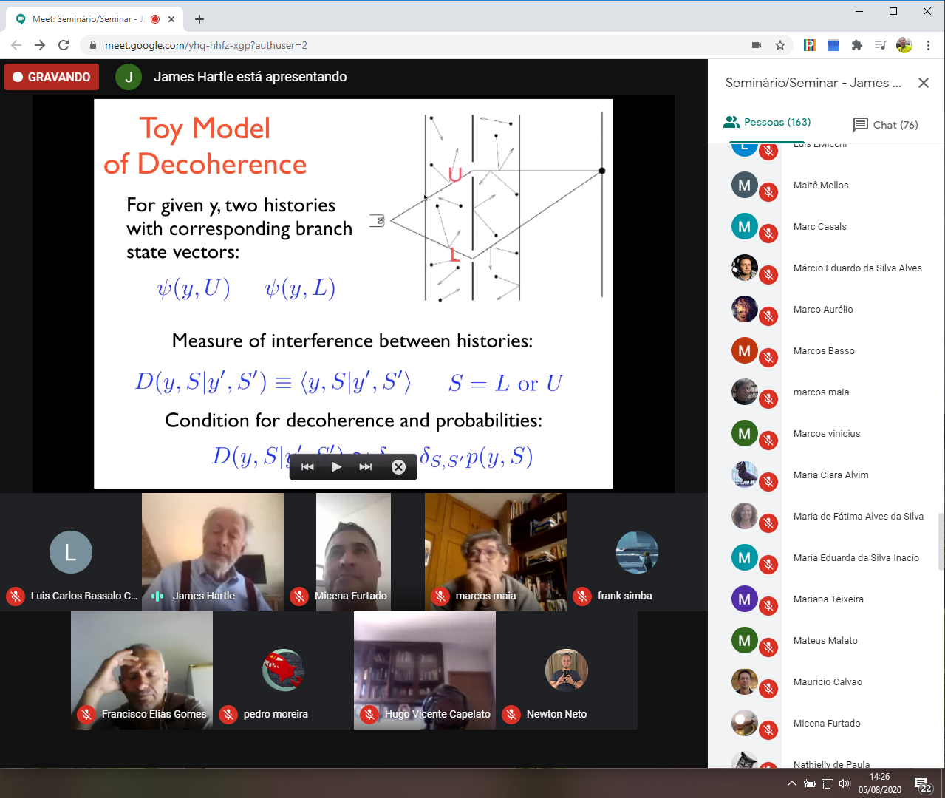Click Maria Clara Alvim muted mic icon
This screenshot has width=945, height=799.
(x=768, y=482)
